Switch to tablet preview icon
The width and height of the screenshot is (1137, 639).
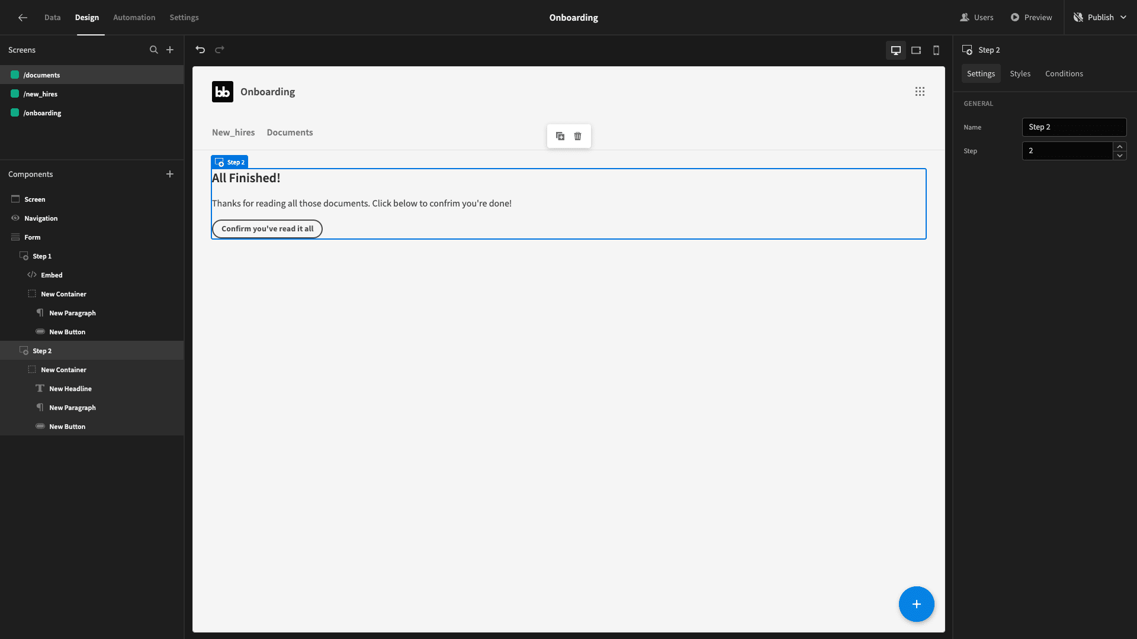(x=916, y=50)
